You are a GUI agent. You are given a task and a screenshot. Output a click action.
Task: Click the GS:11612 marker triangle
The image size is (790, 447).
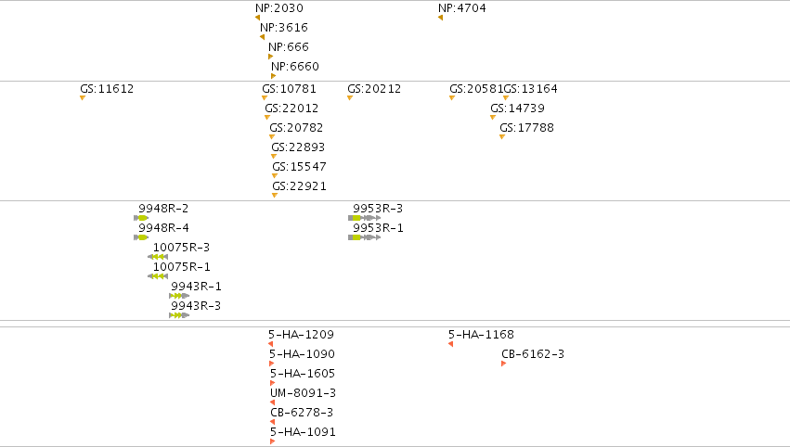point(83,97)
